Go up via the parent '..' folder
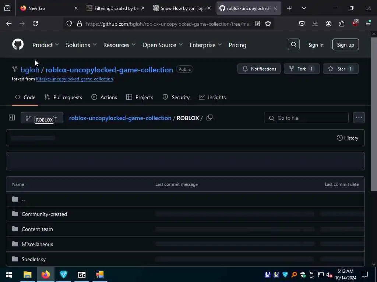The image size is (377, 282). point(23,199)
